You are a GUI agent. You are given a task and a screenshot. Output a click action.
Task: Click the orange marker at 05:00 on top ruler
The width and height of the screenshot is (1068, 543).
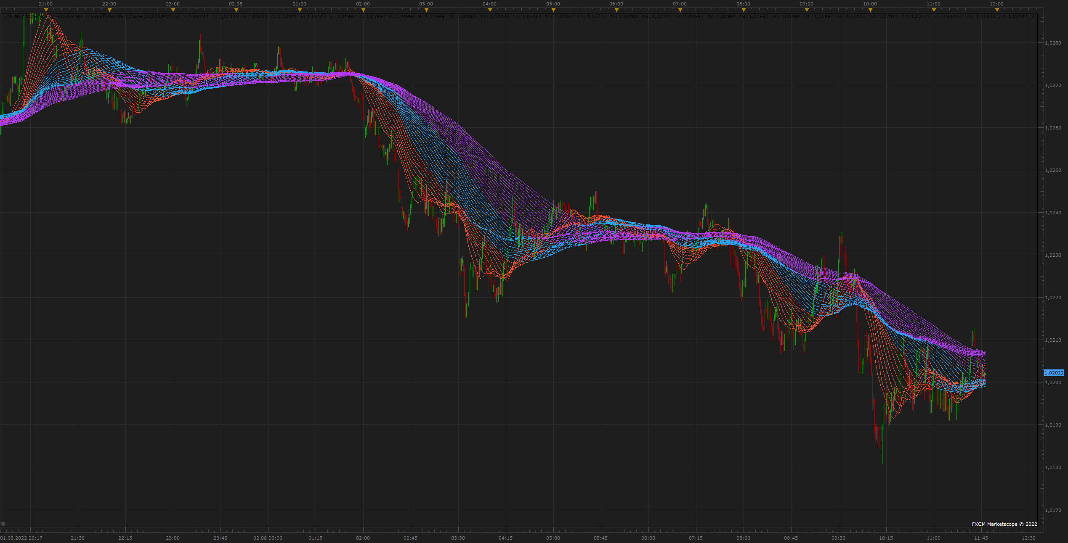[553, 10]
